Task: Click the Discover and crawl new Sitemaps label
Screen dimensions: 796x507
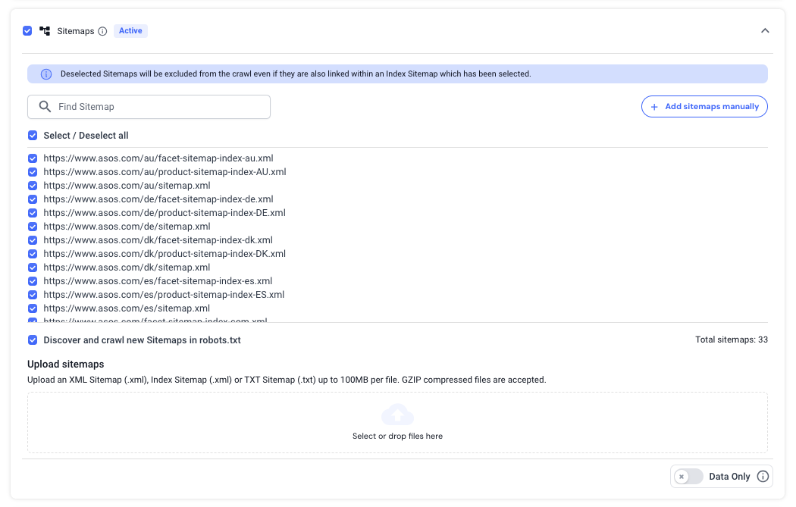Action: coord(143,340)
